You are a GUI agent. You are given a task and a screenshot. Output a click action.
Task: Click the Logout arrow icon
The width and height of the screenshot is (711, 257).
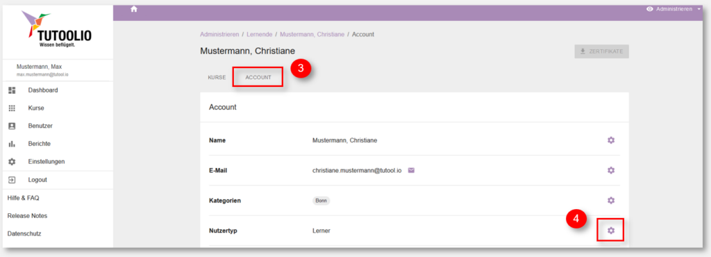[12, 180]
